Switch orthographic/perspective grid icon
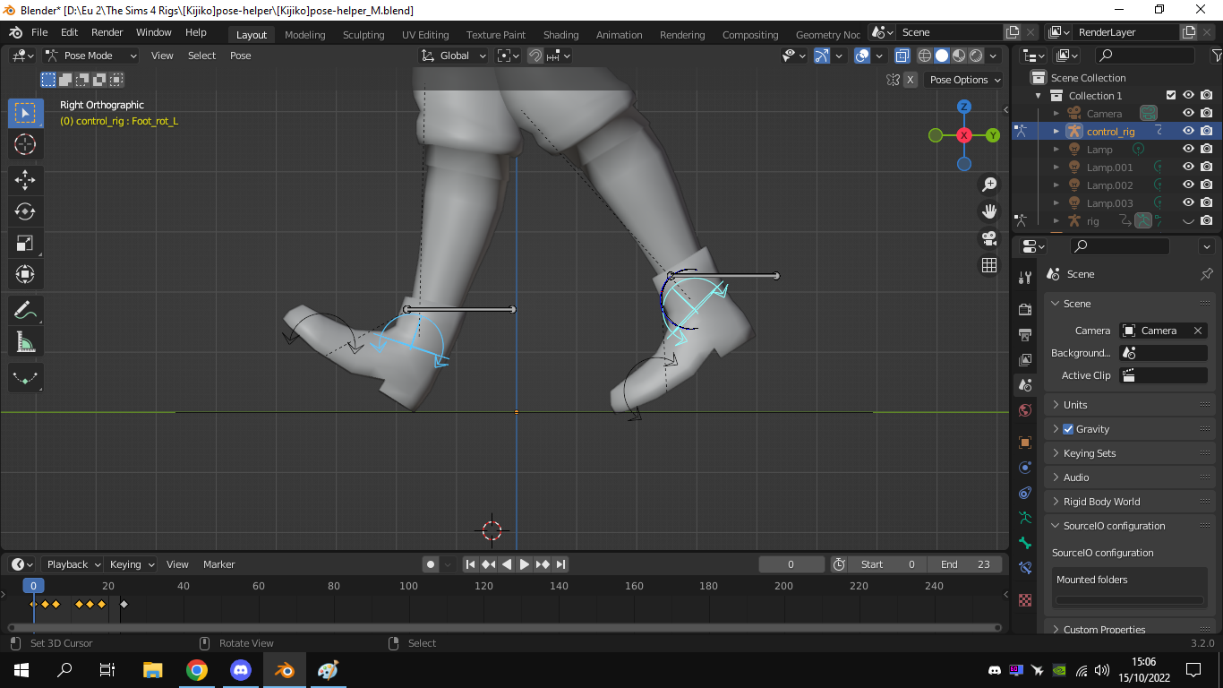Screen dimensions: 1223x688 coord(989,265)
